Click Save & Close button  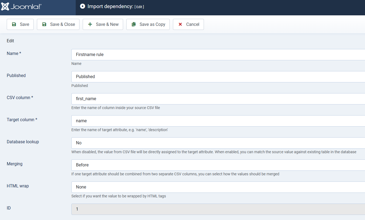(x=58, y=24)
